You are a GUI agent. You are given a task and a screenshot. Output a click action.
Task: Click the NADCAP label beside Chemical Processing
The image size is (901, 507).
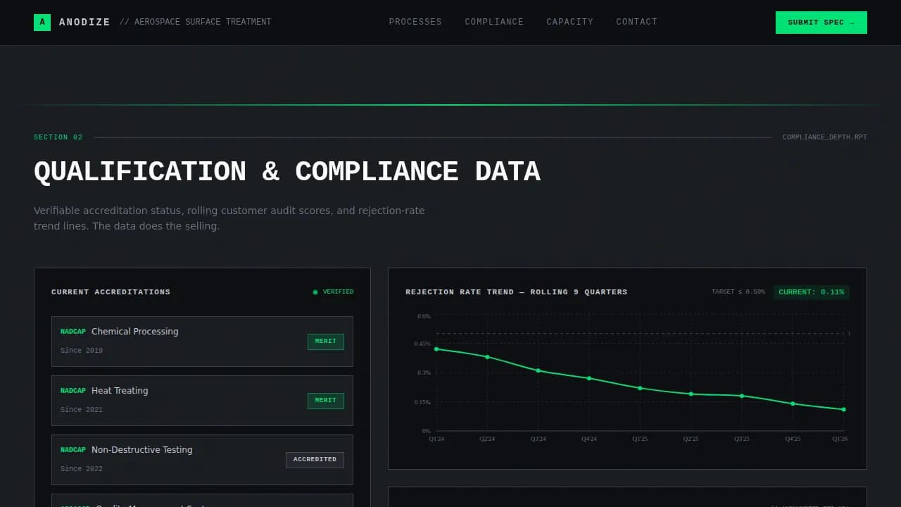[x=73, y=332]
